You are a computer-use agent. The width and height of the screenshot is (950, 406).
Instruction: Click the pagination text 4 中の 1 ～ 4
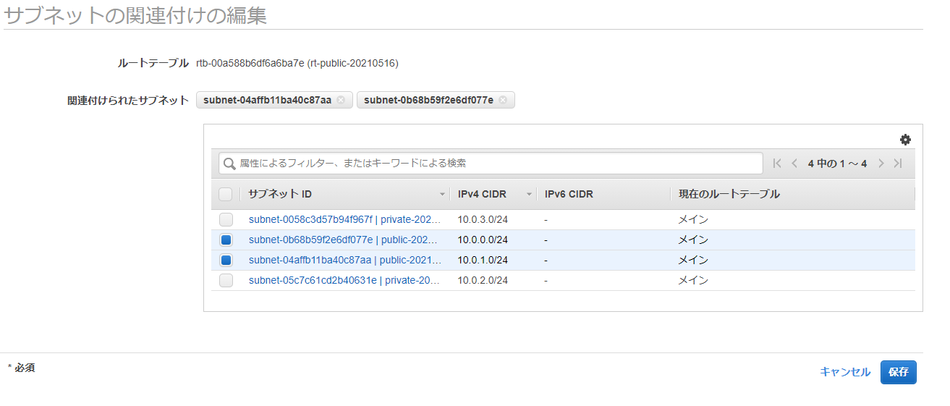(837, 164)
